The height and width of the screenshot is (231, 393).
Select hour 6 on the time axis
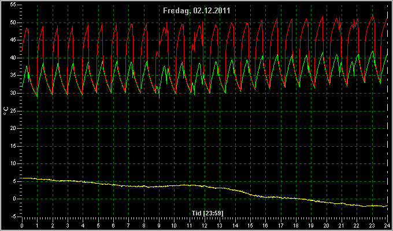click(113, 225)
